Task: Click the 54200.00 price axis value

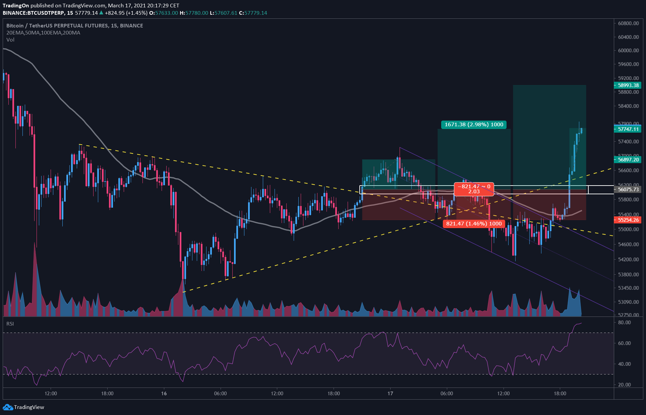Action: tap(628, 260)
